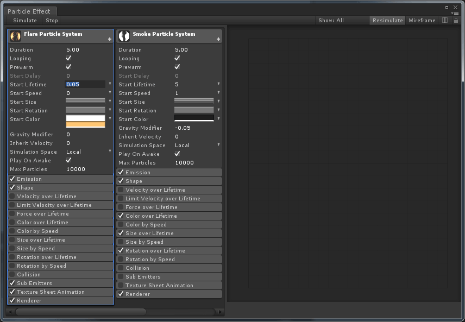Toggle Play On Awake in Smoke system
The height and width of the screenshot is (322, 465).
coord(177,154)
